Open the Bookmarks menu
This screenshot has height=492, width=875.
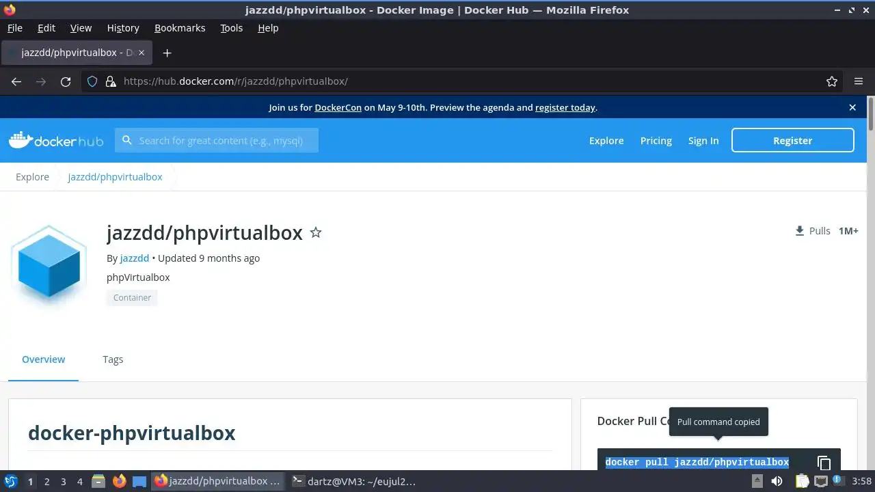[x=180, y=28]
